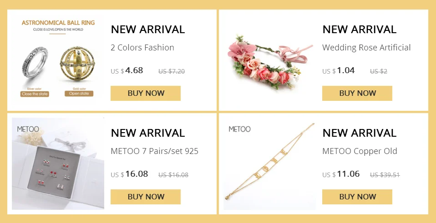The image size is (436, 223).
Task: Click the 'METOO 7 Pairs/set 925' title
Action: (155, 151)
